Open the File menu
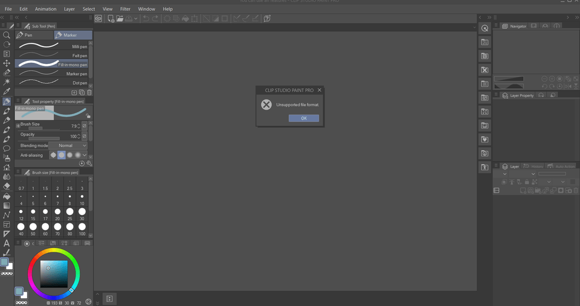This screenshot has height=306, width=580. tap(8, 9)
